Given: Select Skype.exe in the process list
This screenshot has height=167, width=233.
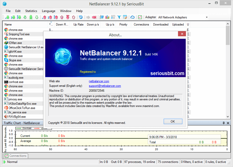Looking at the screenshot, I should (x=15, y=60).
